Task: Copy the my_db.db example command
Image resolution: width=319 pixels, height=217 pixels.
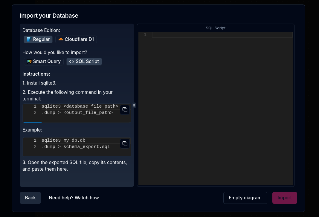Action: pos(125,144)
